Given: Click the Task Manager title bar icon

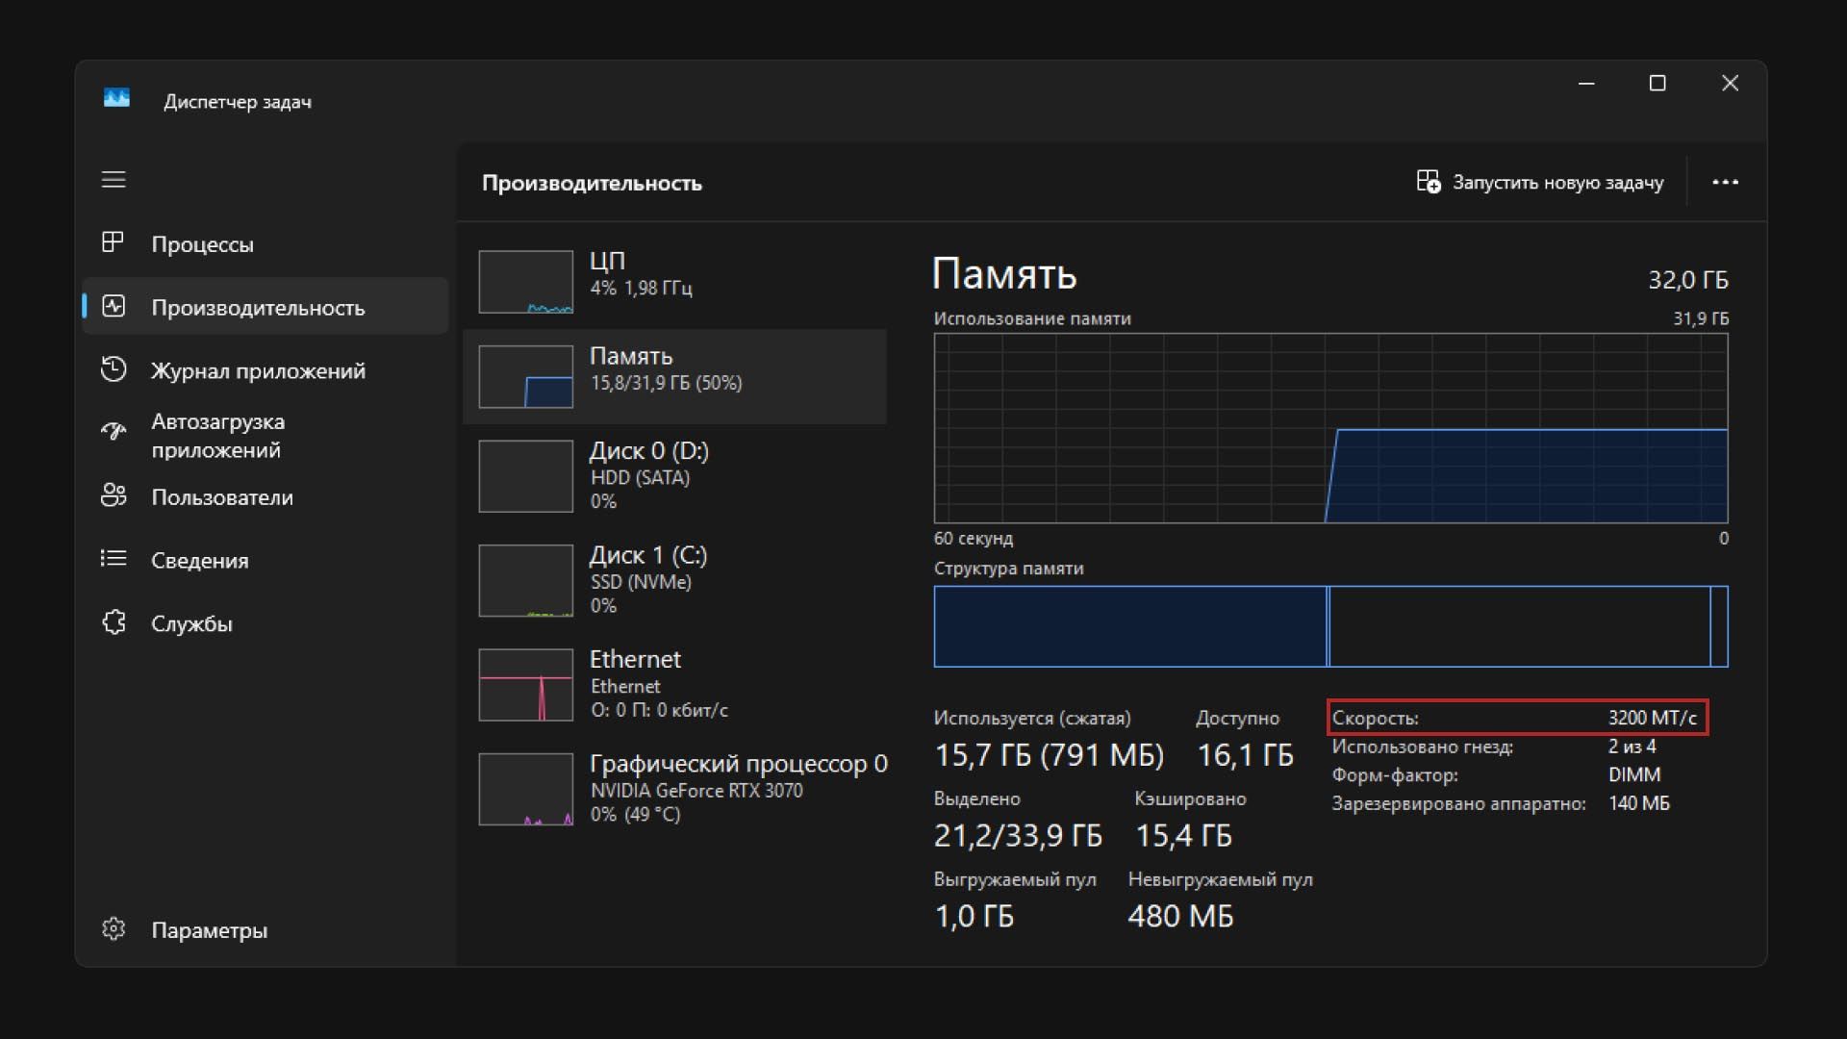Looking at the screenshot, I should pyautogui.click(x=116, y=99).
